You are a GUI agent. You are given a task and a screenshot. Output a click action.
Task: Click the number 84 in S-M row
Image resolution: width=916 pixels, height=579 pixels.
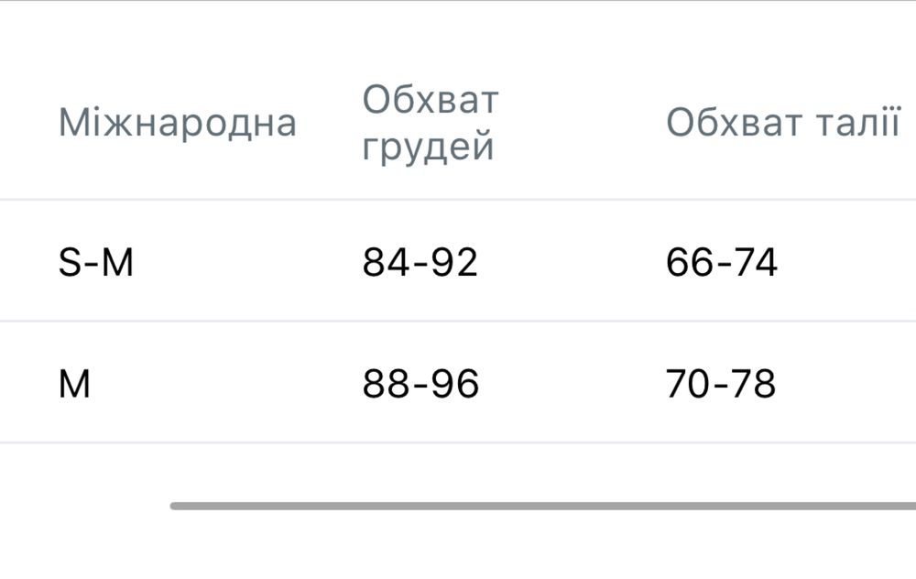384,263
